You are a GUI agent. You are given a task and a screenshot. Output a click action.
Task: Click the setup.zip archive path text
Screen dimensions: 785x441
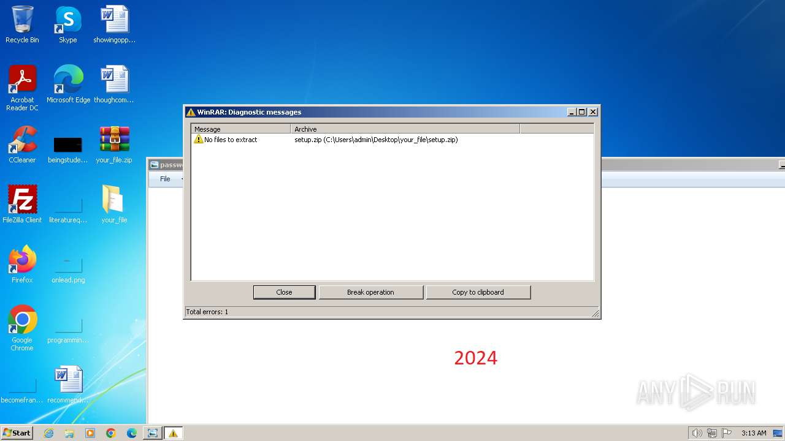click(x=376, y=140)
